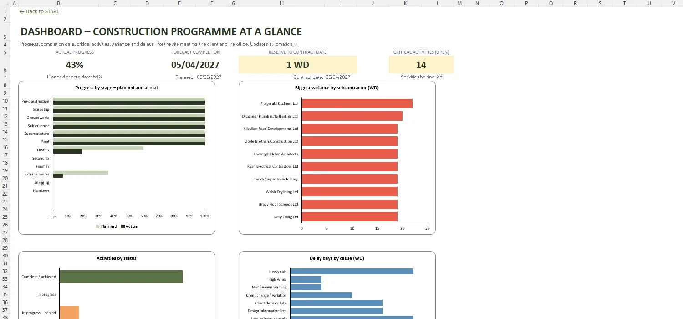The image size is (683, 319).
Task: Click the Activities behind: 28 text
Action: (421, 77)
